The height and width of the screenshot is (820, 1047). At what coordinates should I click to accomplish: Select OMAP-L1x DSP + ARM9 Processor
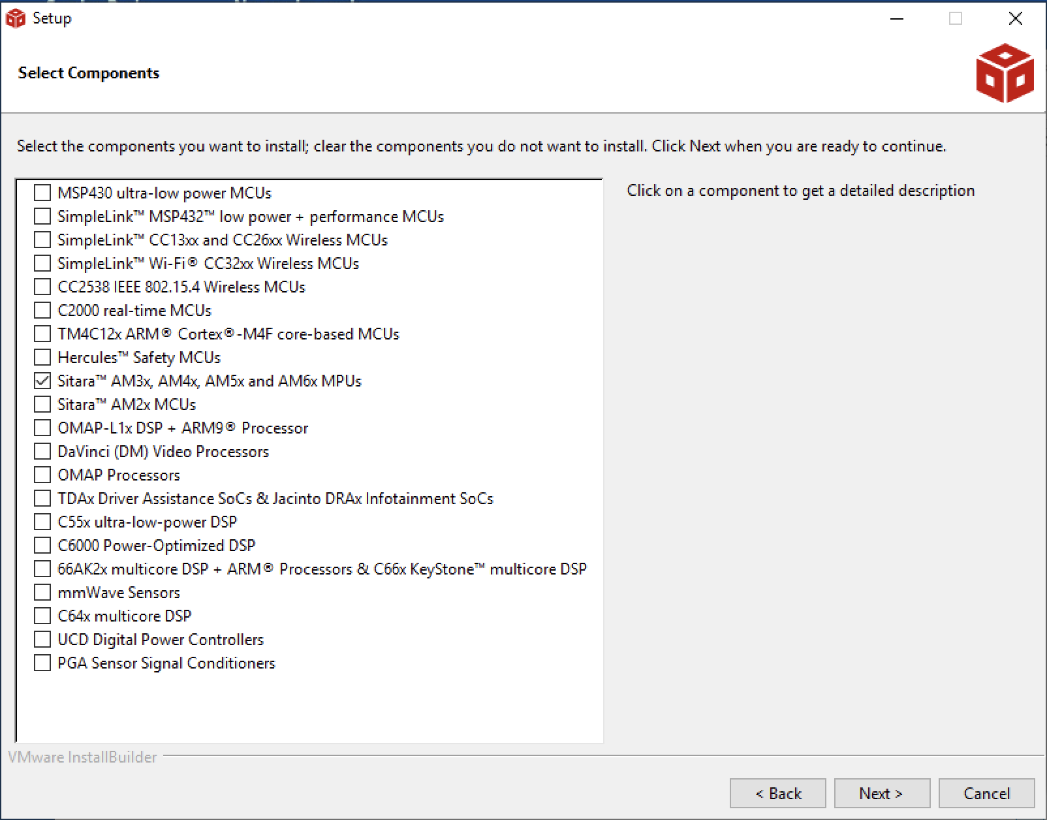click(x=41, y=428)
